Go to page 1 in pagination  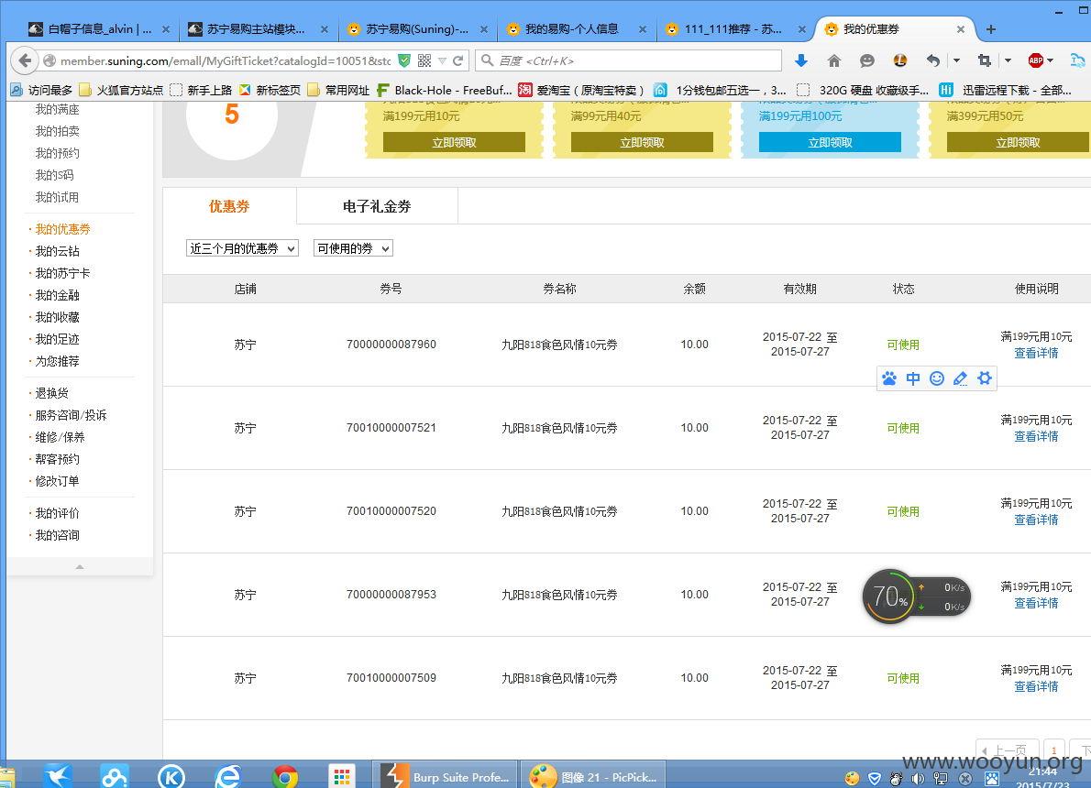coord(1054,750)
